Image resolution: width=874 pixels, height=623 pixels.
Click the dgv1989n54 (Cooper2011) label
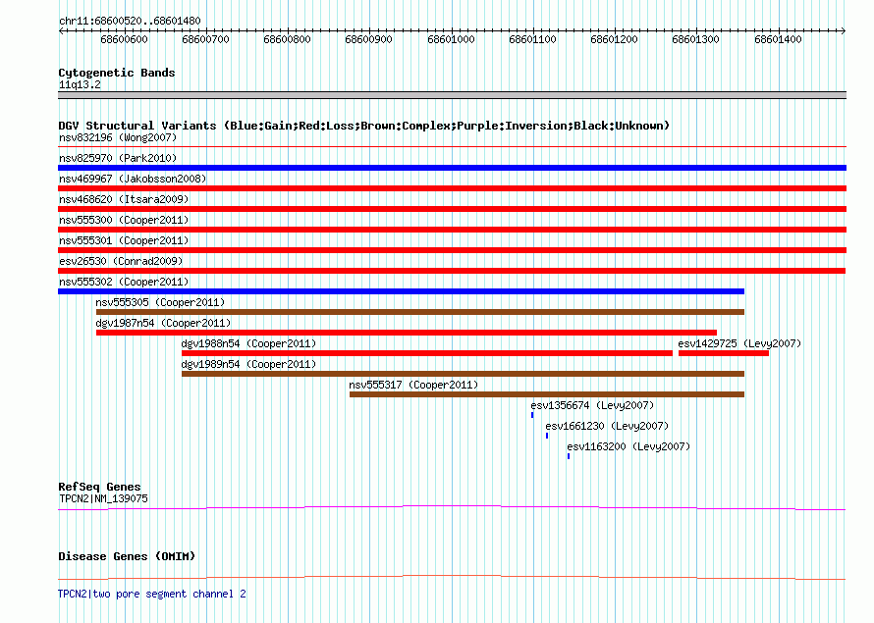click(x=248, y=364)
